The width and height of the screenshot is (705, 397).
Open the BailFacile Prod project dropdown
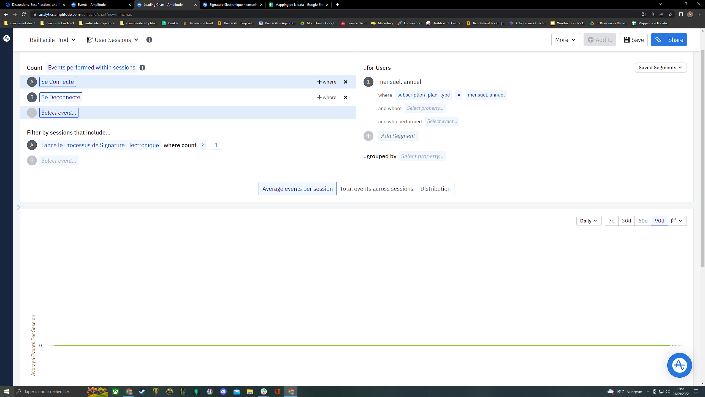click(x=52, y=40)
